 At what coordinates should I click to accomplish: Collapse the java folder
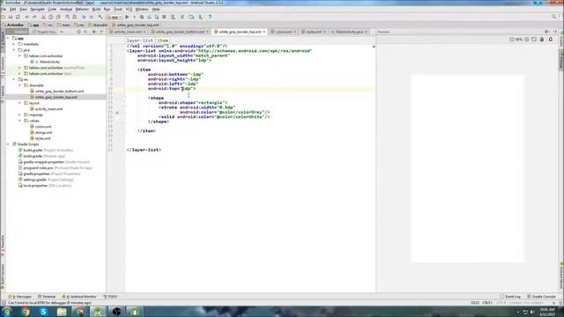click(x=14, y=50)
